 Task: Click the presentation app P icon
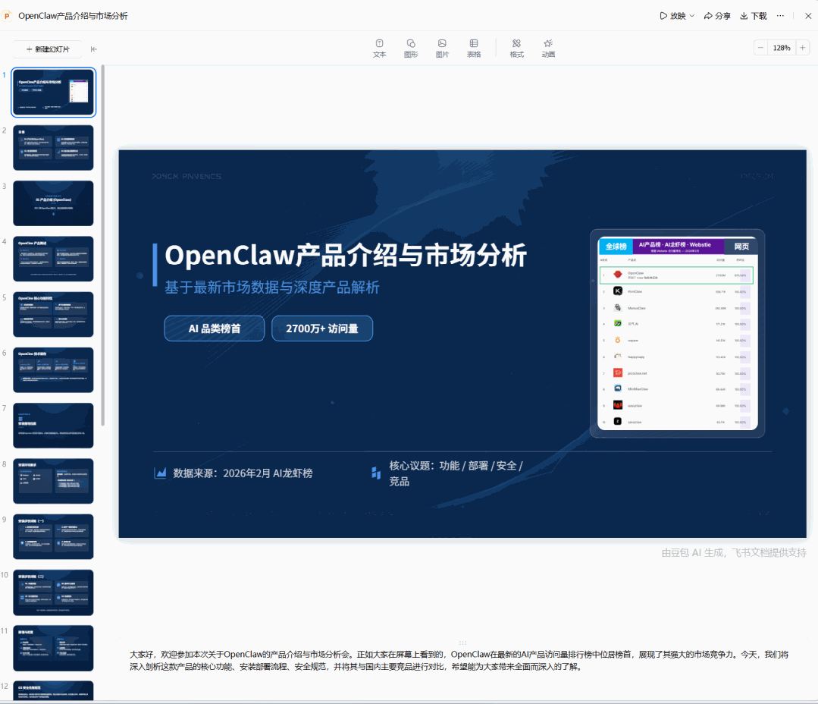coord(8,16)
